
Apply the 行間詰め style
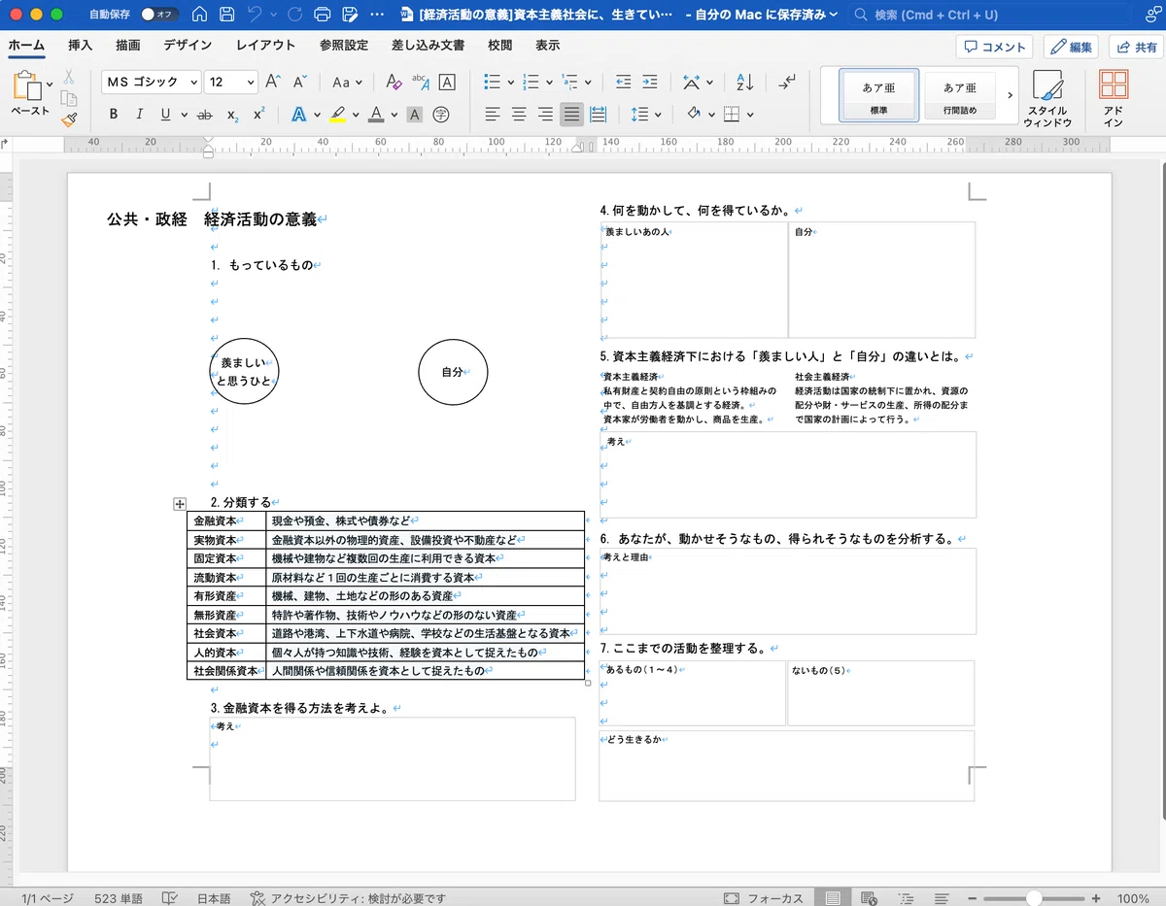(x=960, y=96)
